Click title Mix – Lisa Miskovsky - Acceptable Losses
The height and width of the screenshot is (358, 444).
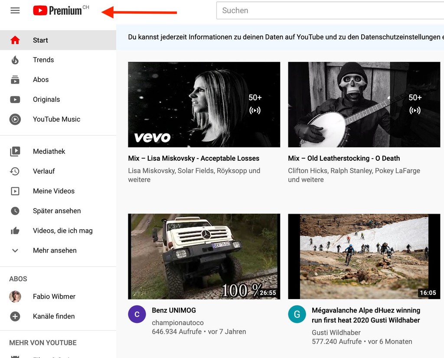click(x=194, y=159)
